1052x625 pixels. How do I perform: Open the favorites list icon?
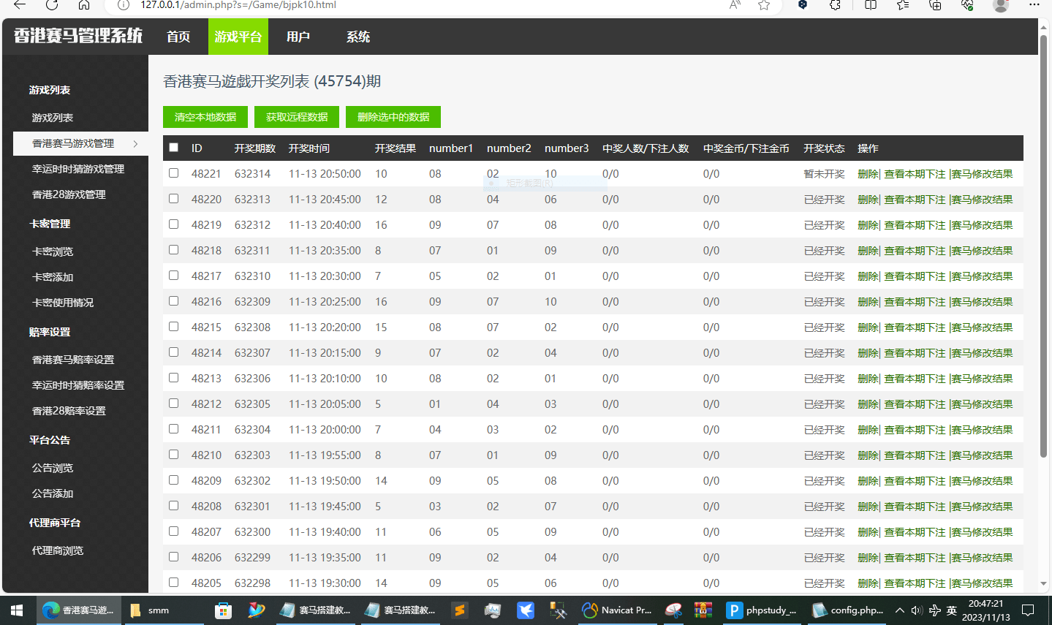coord(903,4)
